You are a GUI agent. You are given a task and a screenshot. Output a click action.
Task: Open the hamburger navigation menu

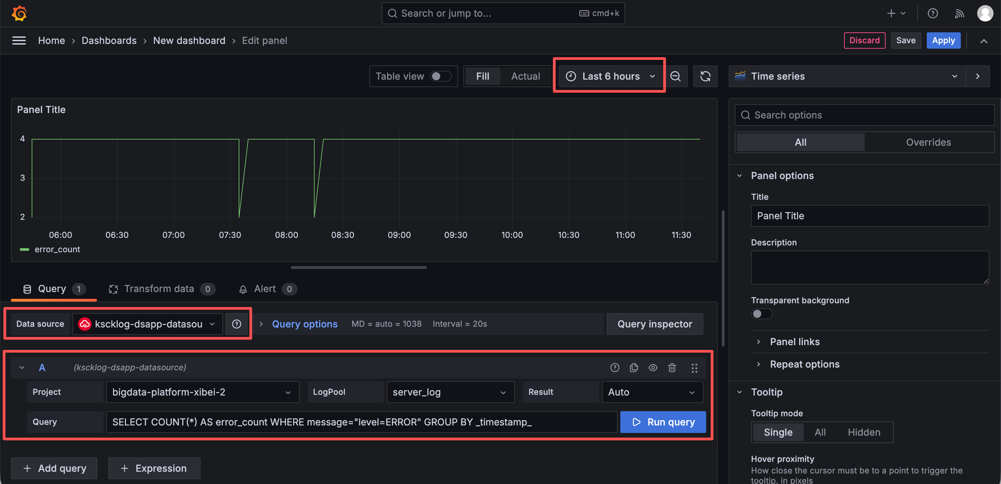coord(19,41)
